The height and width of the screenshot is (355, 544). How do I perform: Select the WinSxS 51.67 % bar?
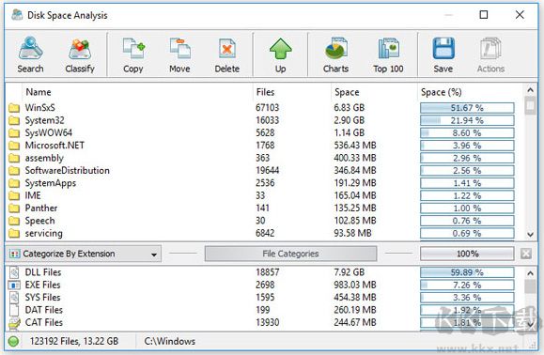467,108
